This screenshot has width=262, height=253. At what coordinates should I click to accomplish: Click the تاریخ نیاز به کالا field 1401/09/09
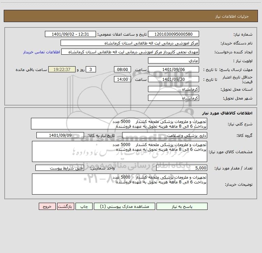[x=60, y=135]
